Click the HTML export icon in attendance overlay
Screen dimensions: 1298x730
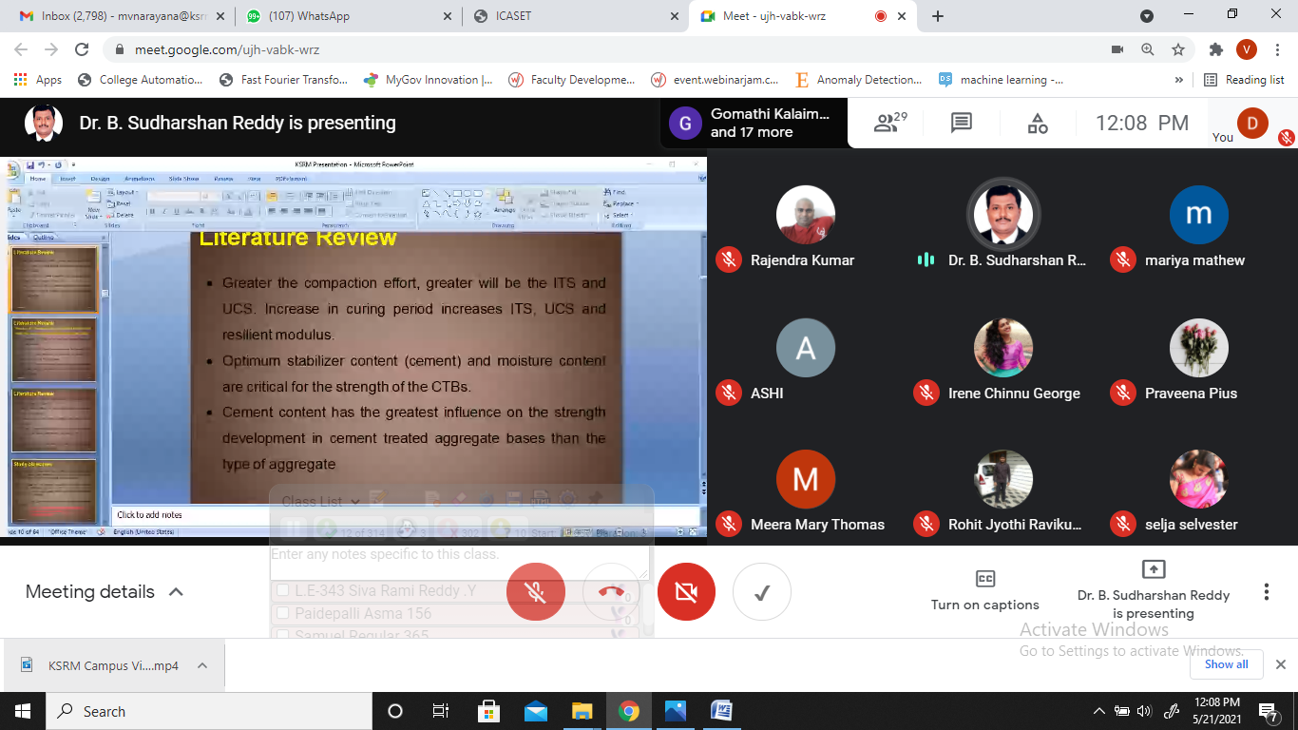coord(541,498)
